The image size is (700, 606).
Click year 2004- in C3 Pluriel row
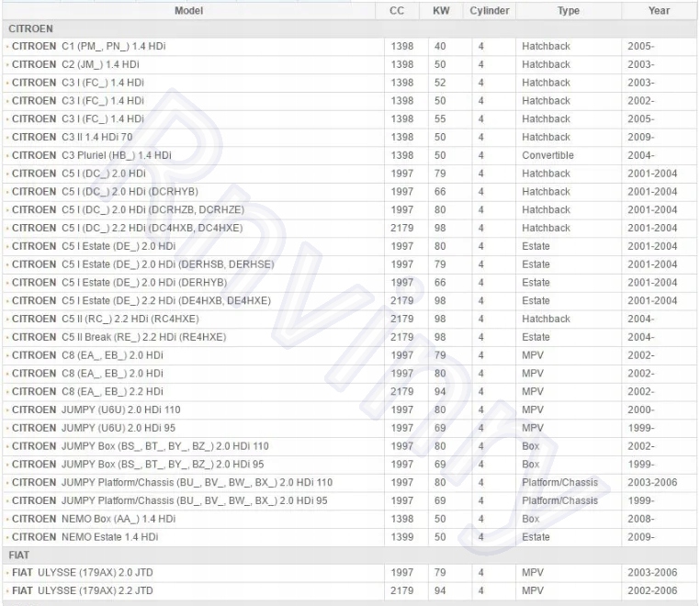click(641, 156)
